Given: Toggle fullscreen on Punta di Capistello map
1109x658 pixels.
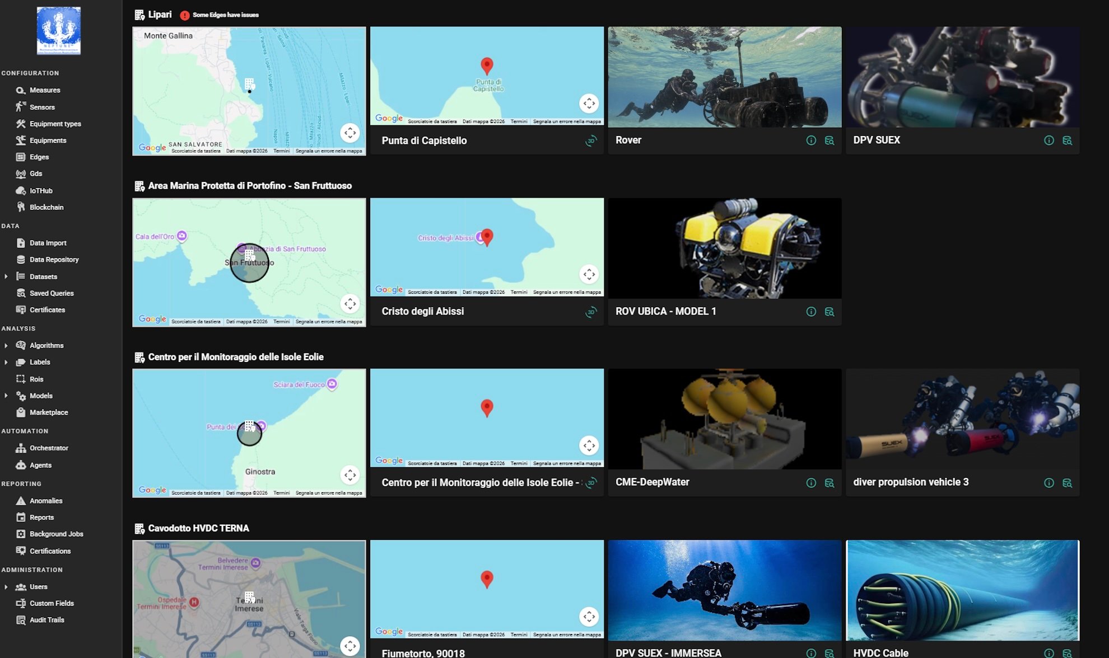Looking at the screenshot, I should pos(589,103).
